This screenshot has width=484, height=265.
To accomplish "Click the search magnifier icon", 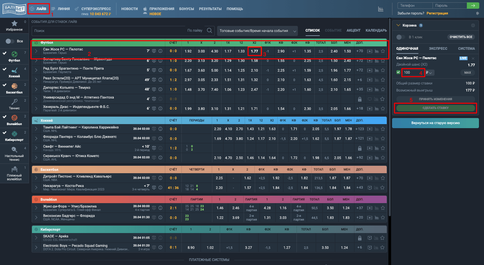I will [210, 31].
